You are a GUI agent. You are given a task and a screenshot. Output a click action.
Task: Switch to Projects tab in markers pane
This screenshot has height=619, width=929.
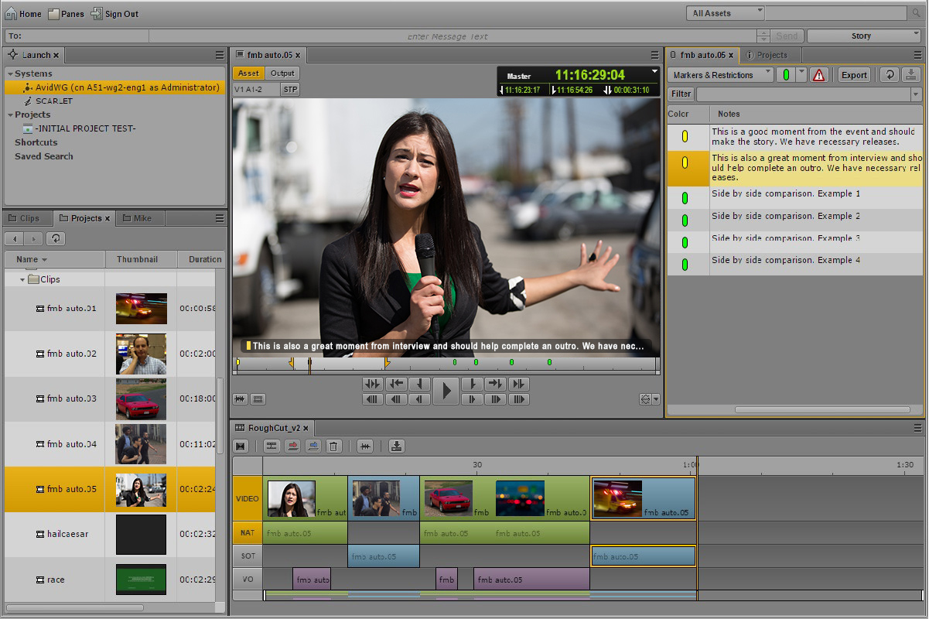pos(771,55)
